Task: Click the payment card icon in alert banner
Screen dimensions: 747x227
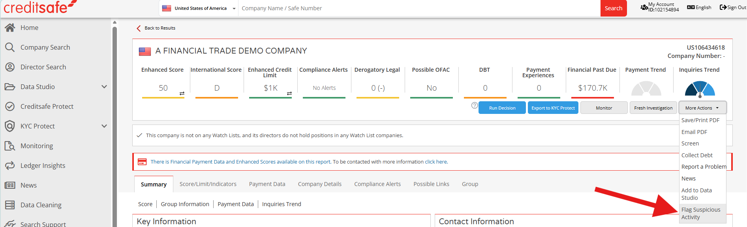Action: [142, 162]
